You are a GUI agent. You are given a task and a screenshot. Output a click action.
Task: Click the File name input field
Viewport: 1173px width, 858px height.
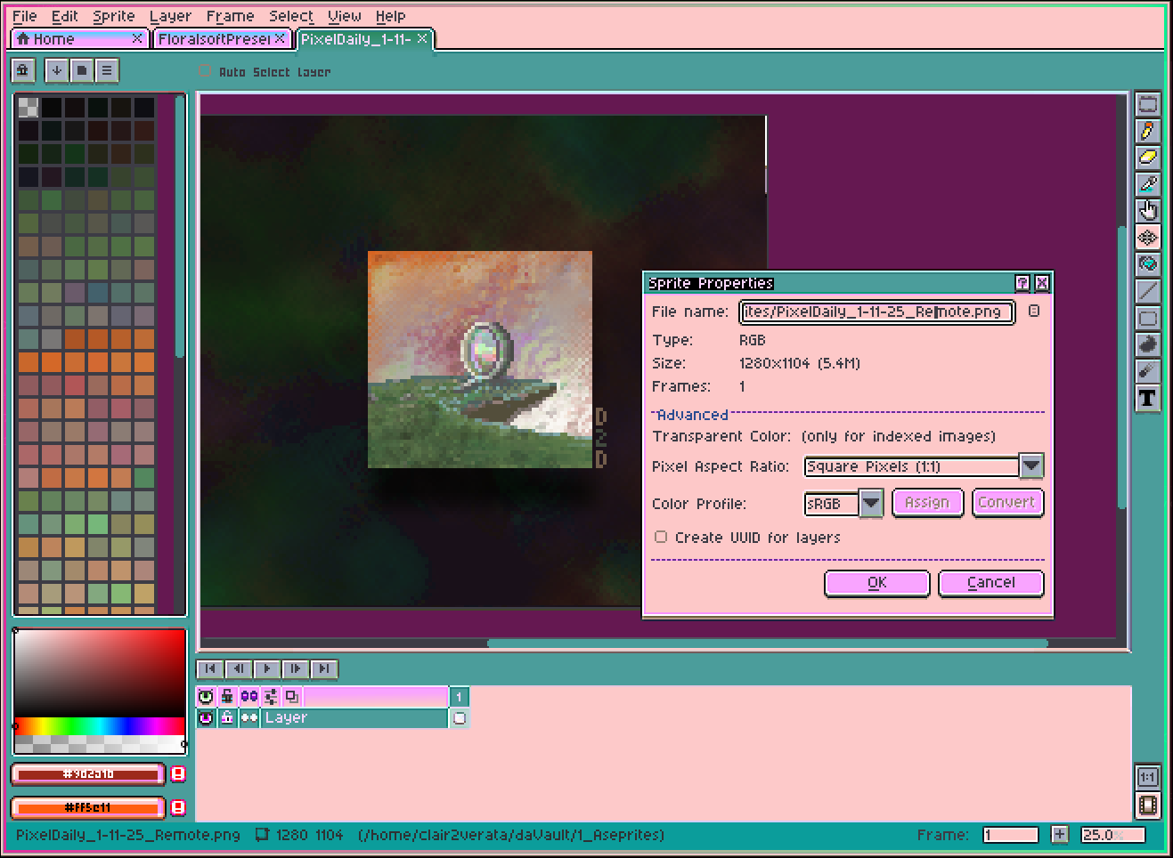coord(876,312)
